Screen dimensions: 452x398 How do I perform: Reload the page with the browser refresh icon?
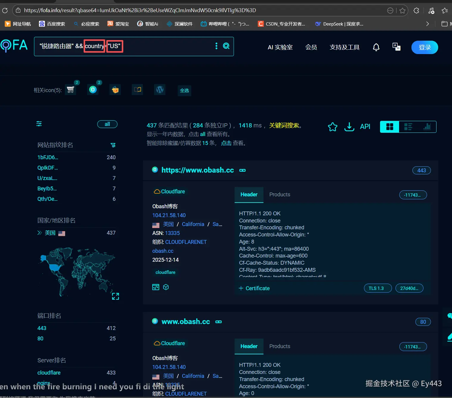click(5, 10)
